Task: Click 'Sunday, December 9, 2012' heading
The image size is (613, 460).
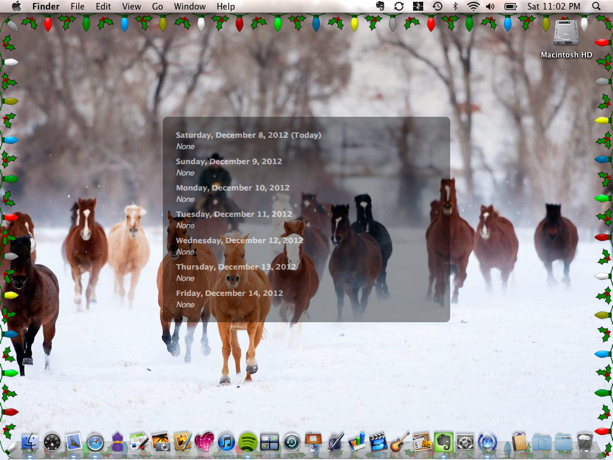Action: (x=229, y=161)
